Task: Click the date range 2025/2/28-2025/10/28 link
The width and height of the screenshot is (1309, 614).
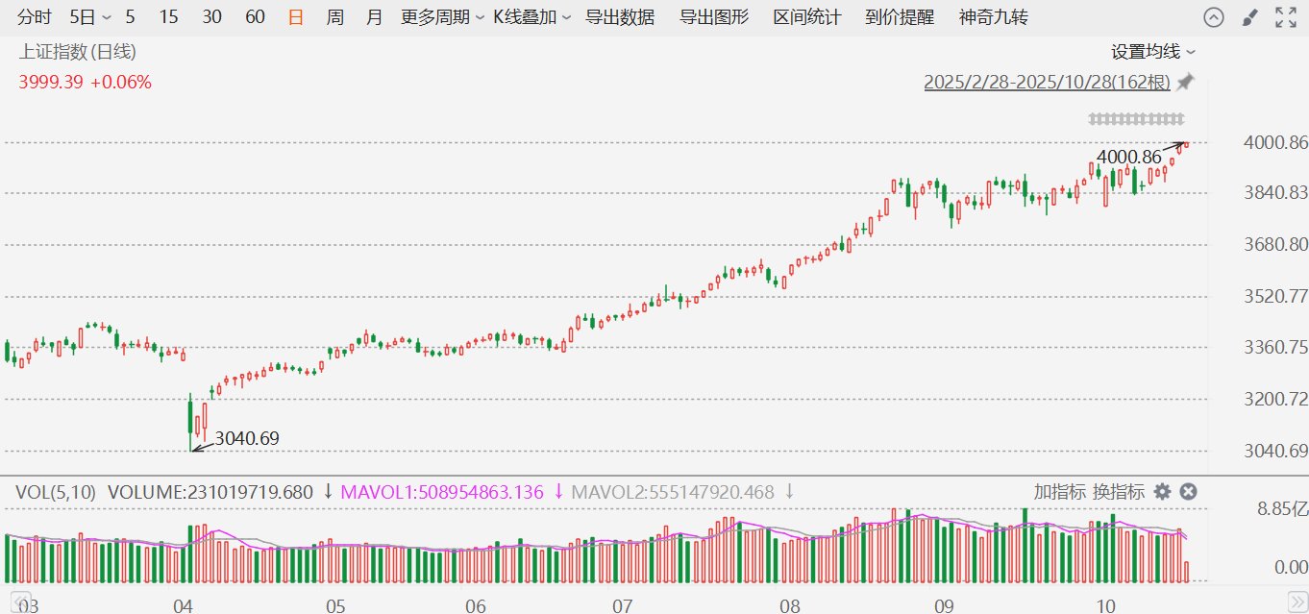Action: click(x=1047, y=83)
